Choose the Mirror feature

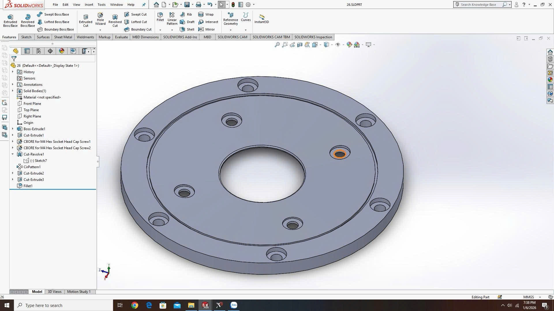[x=206, y=29]
